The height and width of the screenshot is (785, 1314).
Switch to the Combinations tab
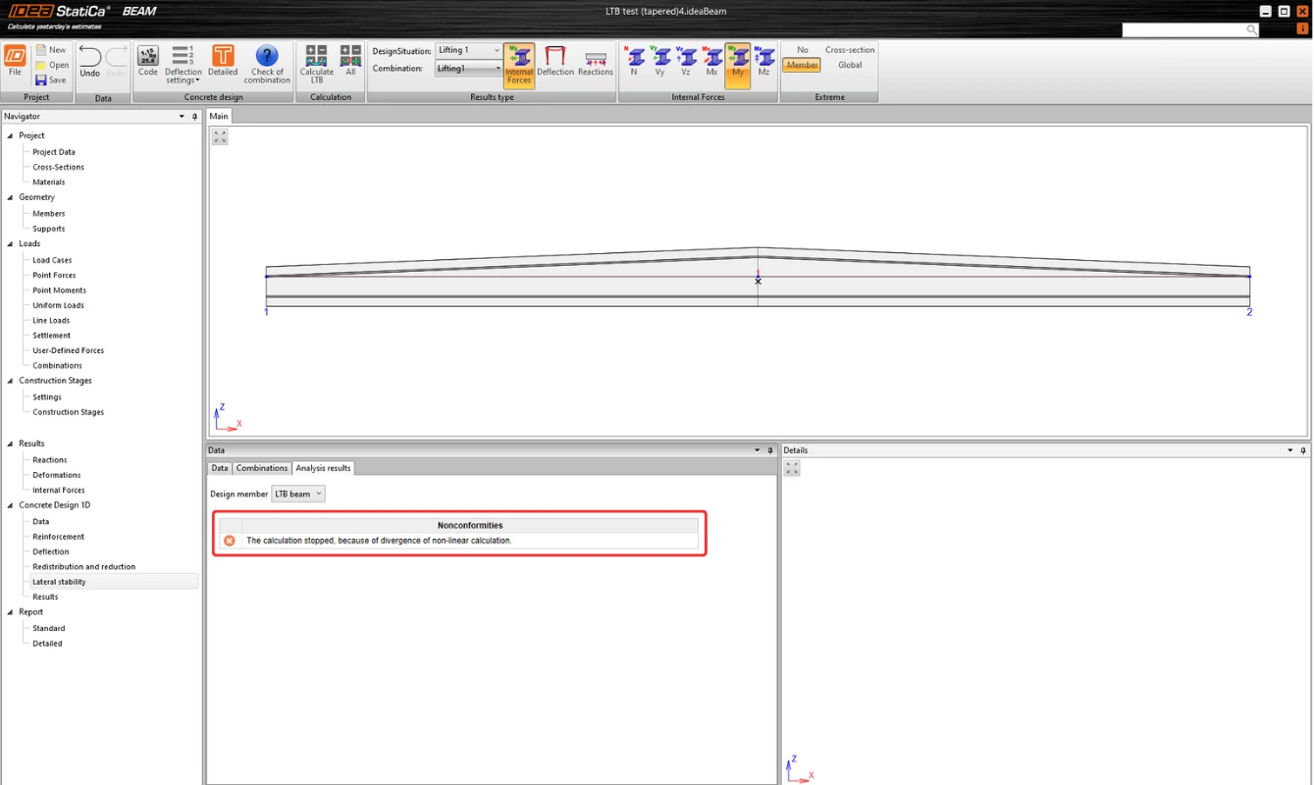(x=262, y=468)
